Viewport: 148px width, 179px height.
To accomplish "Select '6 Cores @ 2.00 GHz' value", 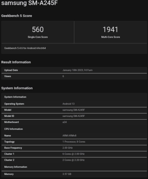I will [x=73, y=154].
